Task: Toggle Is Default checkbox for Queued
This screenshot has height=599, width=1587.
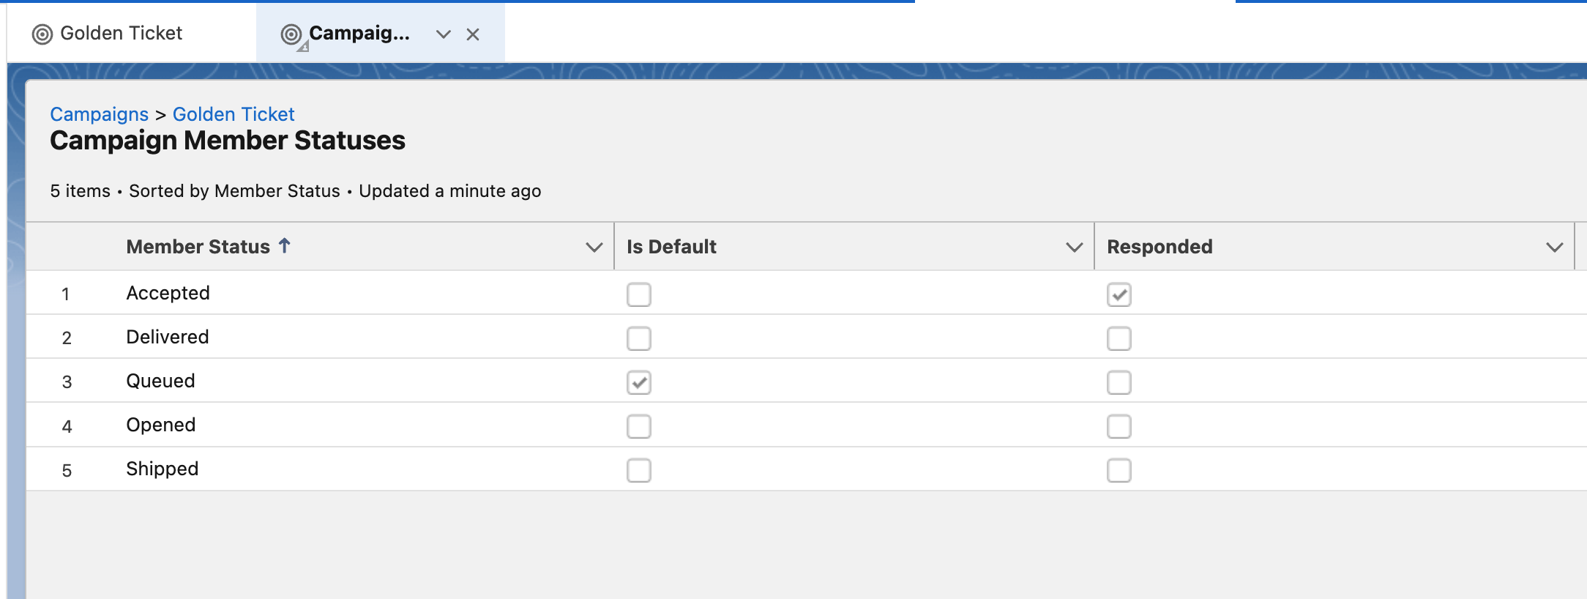Action: (639, 382)
